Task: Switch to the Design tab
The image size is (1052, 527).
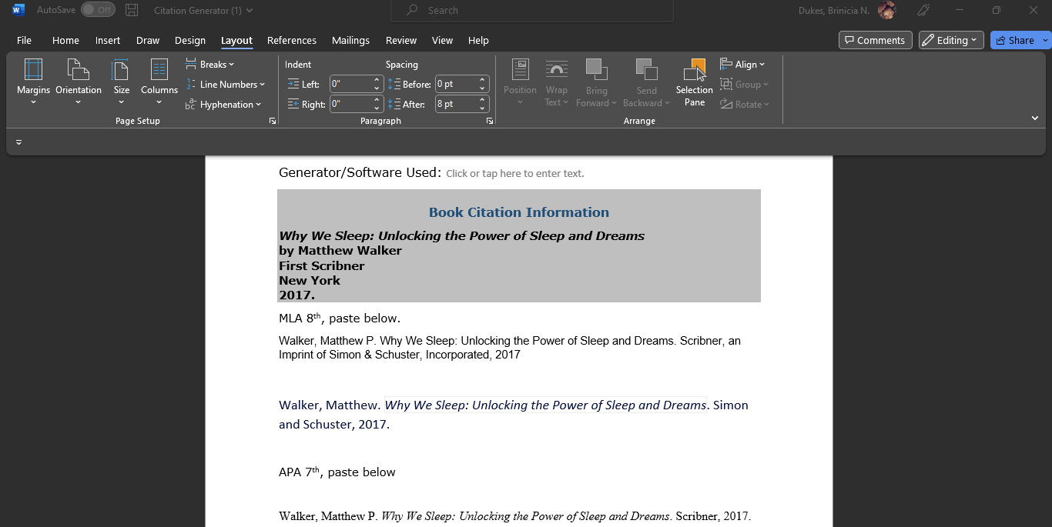Action: pyautogui.click(x=190, y=40)
